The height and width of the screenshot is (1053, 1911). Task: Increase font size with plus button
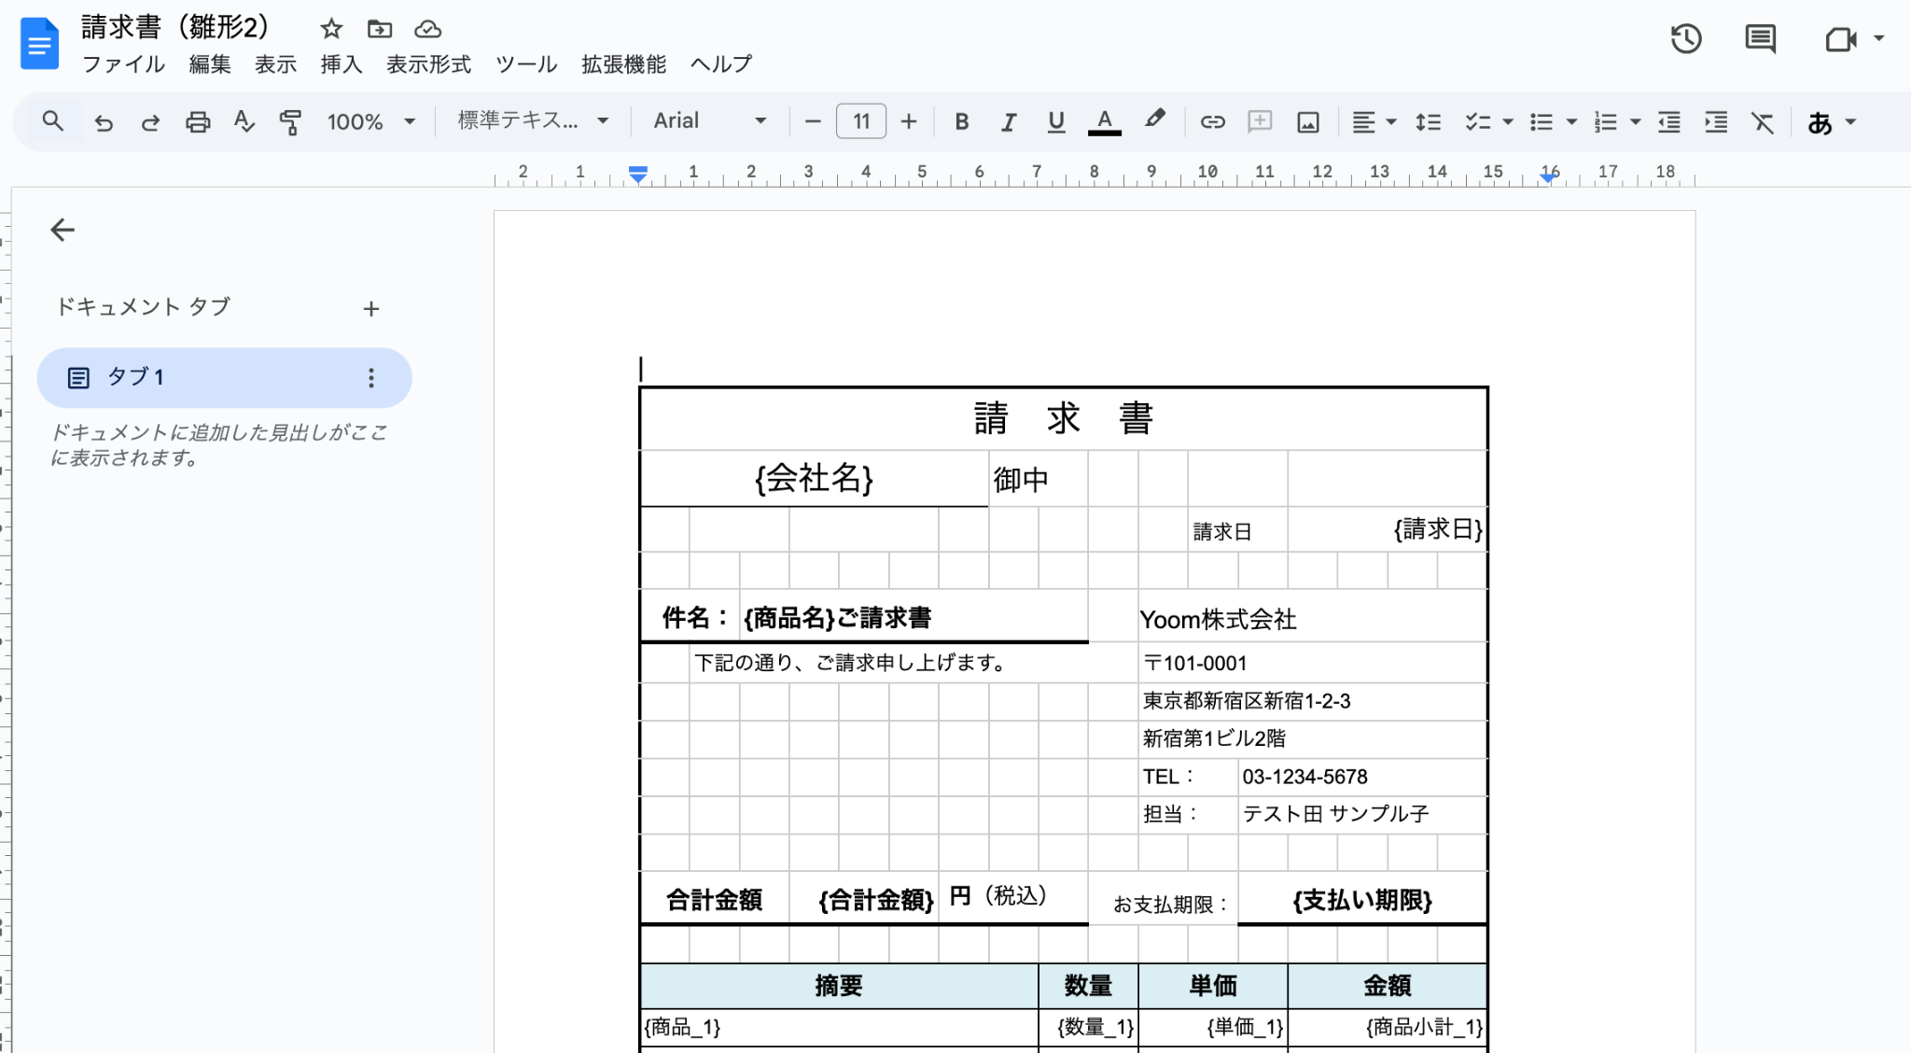click(x=909, y=121)
